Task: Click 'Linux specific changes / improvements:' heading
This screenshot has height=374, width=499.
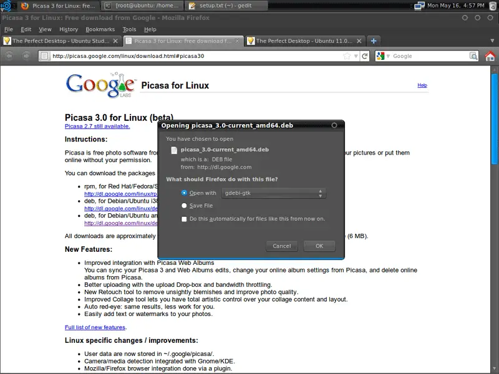Action: click(132, 340)
